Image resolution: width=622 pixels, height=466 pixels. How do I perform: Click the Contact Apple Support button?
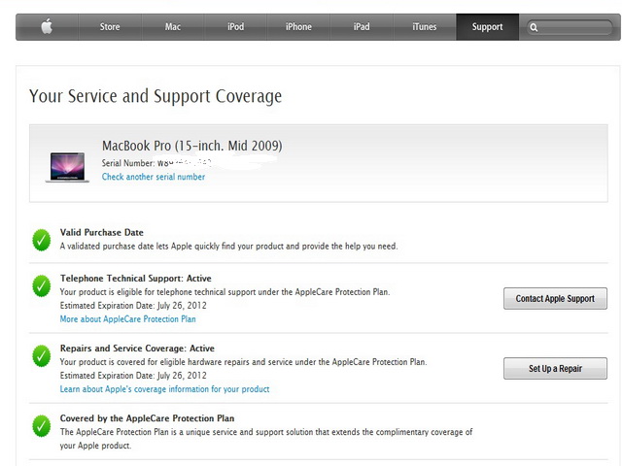[555, 298]
